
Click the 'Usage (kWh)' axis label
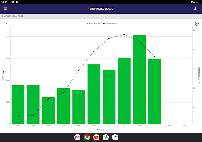pos(3,75)
